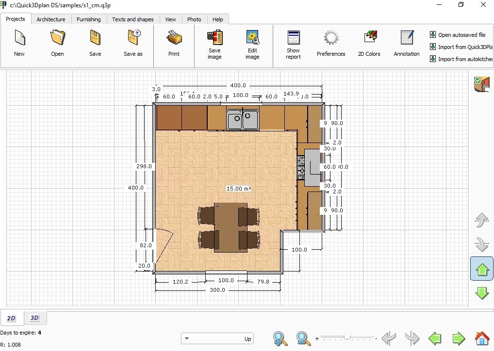Click the green down arrow in sidebar
Screen dimensions: 494x351
[x=482, y=293]
